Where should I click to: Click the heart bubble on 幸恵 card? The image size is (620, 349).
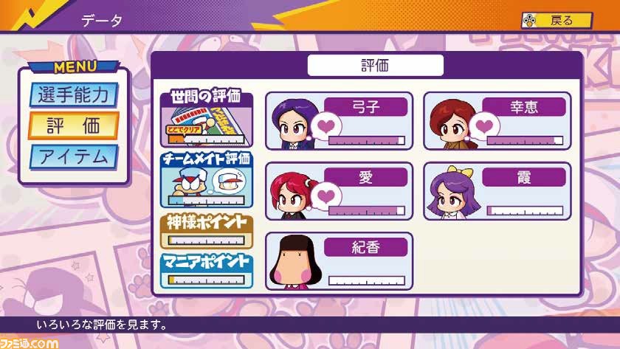(x=484, y=127)
